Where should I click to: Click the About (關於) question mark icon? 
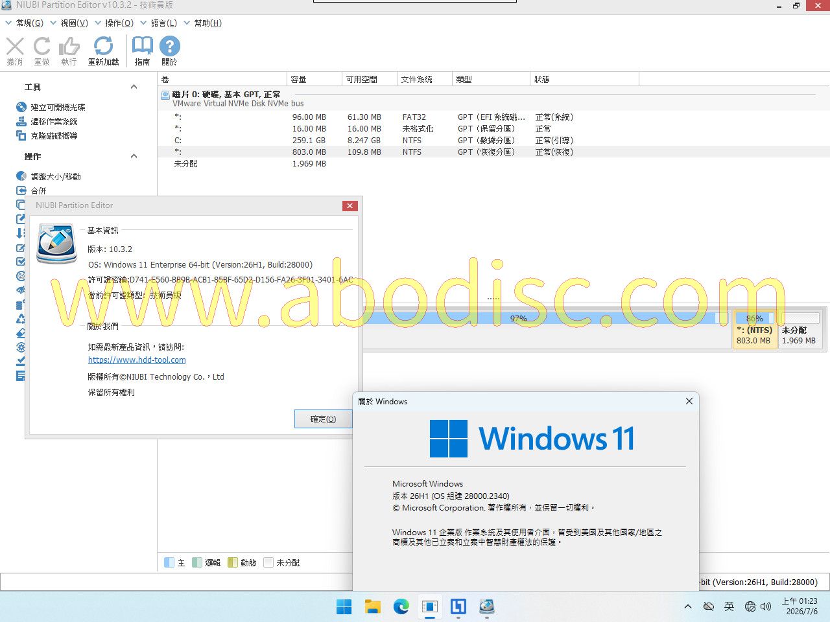169,47
